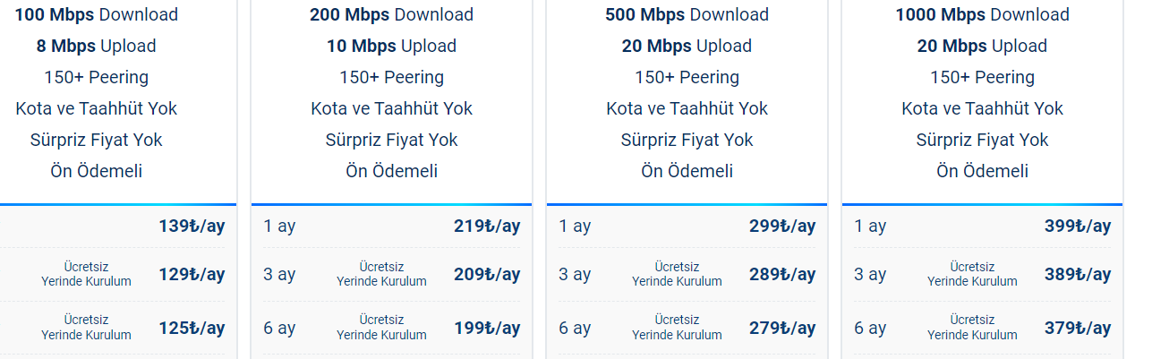Pick the 6 ay 379₺/ay option
The width and height of the screenshot is (1152, 359).
pos(982,329)
